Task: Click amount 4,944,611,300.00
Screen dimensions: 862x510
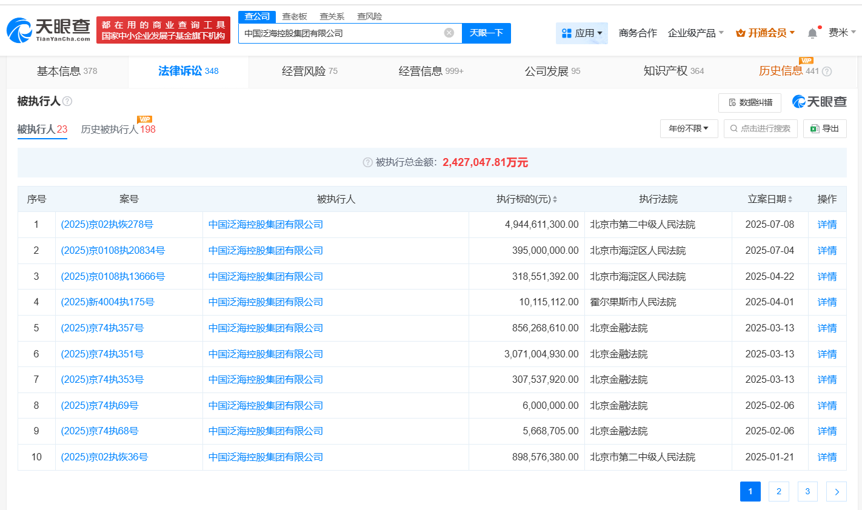Action: [542, 225]
